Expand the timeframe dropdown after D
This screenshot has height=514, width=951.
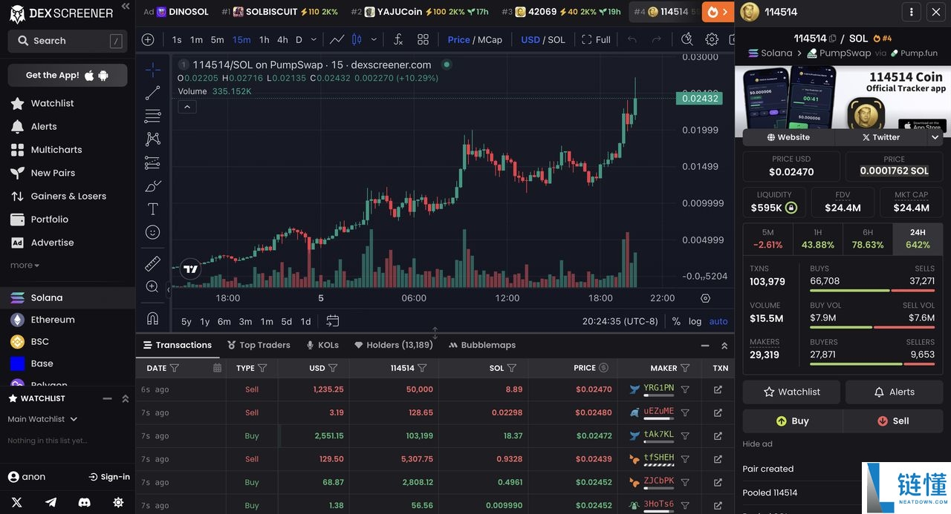coord(314,40)
